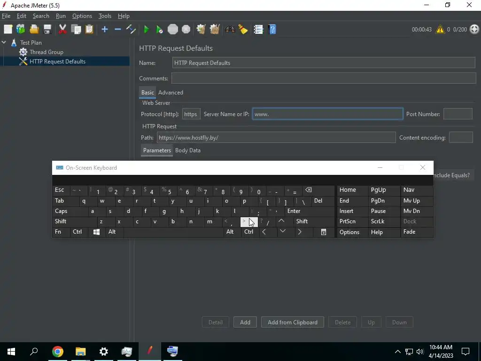This screenshot has height=361, width=481.
Task: Clear results with the broom icon
Action: pos(201,29)
